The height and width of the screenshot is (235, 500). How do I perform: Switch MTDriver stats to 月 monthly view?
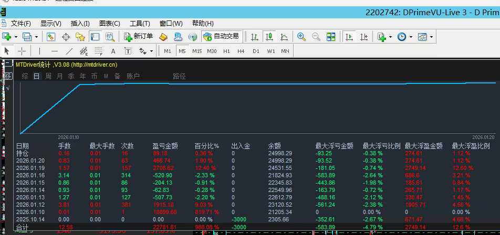pyautogui.click(x=60, y=77)
